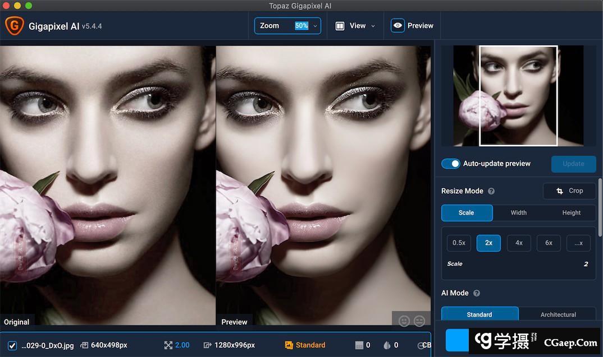Click the Update button

(x=573, y=164)
